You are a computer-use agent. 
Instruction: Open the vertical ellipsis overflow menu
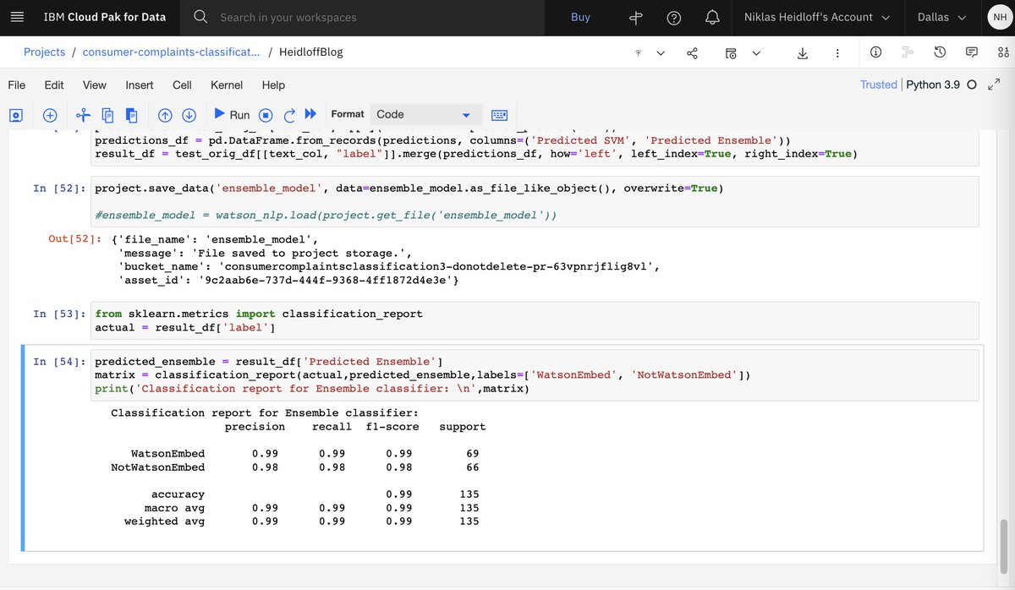(837, 53)
